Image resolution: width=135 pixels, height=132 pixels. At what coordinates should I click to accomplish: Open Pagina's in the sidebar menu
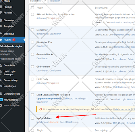coord(8,7)
